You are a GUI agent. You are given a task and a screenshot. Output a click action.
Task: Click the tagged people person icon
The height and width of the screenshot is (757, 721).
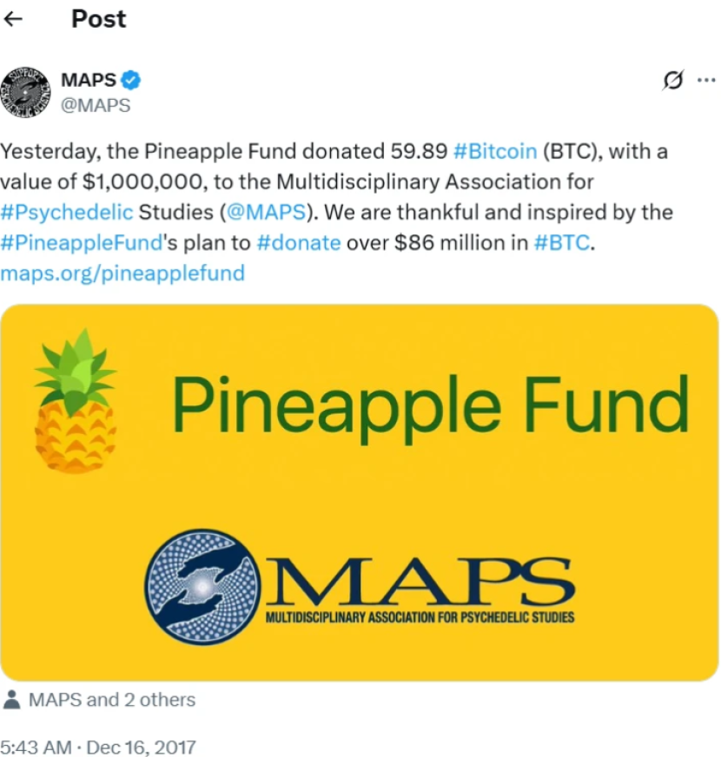[x=12, y=700]
